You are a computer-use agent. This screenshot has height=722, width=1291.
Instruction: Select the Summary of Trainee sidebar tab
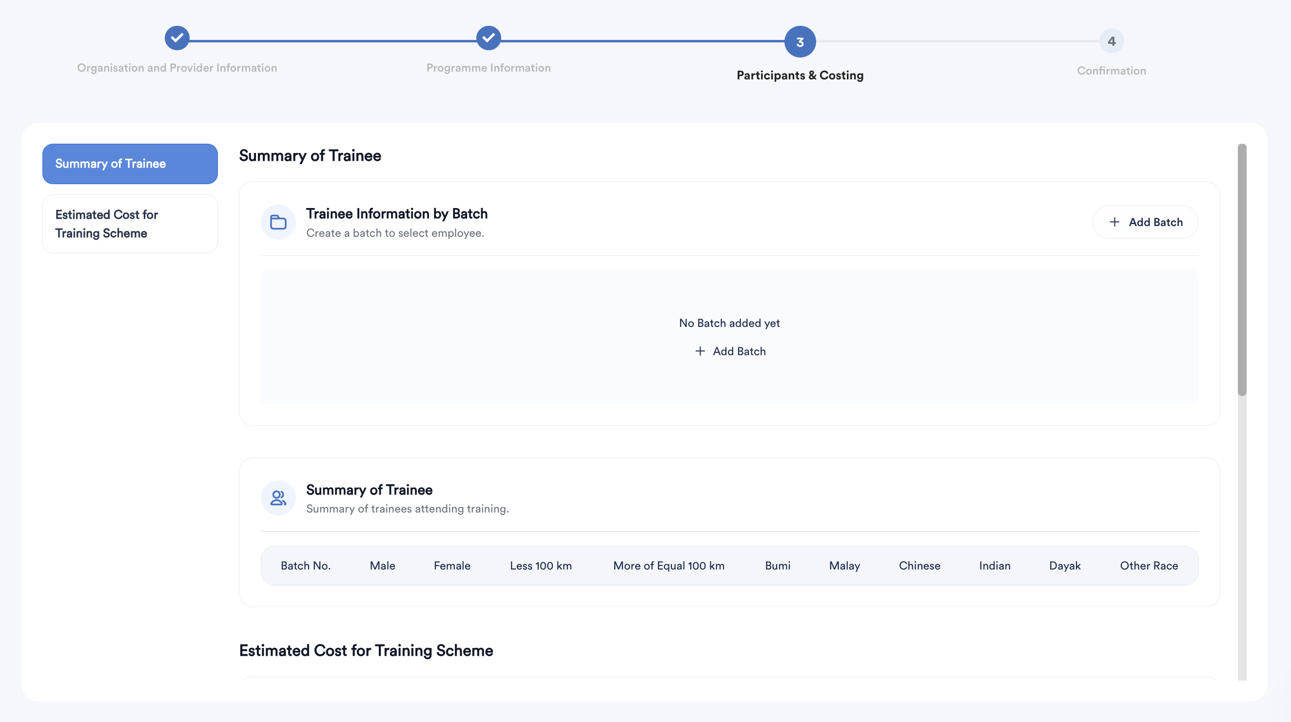point(130,164)
